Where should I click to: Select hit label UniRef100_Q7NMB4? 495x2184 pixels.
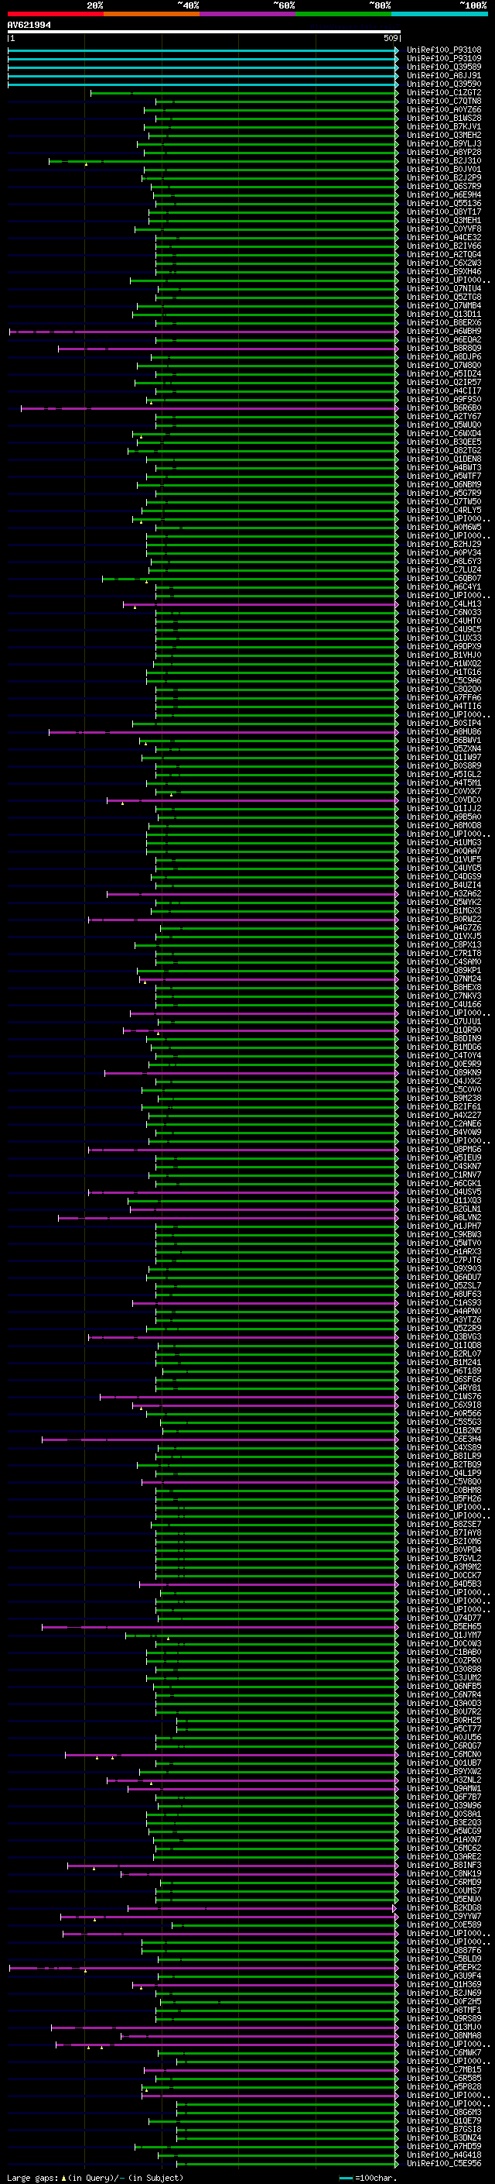(x=444, y=305)
